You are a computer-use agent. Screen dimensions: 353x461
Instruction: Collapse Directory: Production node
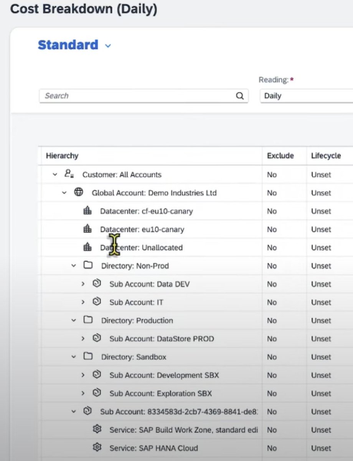point(74,320)
